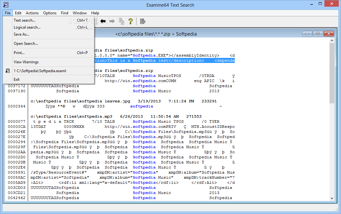Click offset 003CD21 row
The image size is (341, 214).
point(17,193)
